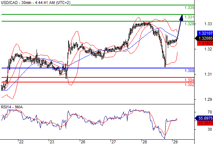The image size is (213, 144).
Task: Click date marker 22 on time axis
Action: click(21, 142)
